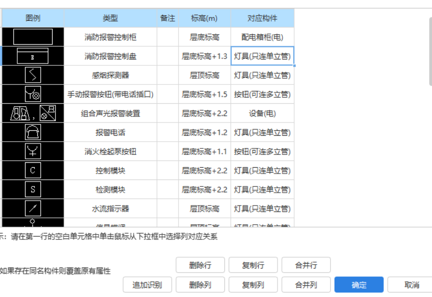Click the 水流指示器 type cell

pyautogui.click(x=111, y=208)
